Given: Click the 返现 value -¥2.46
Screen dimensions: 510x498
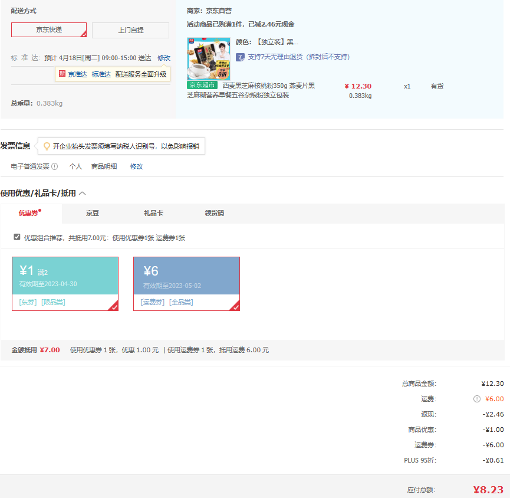Looking at the screenshot, I should tap(493, 414).
